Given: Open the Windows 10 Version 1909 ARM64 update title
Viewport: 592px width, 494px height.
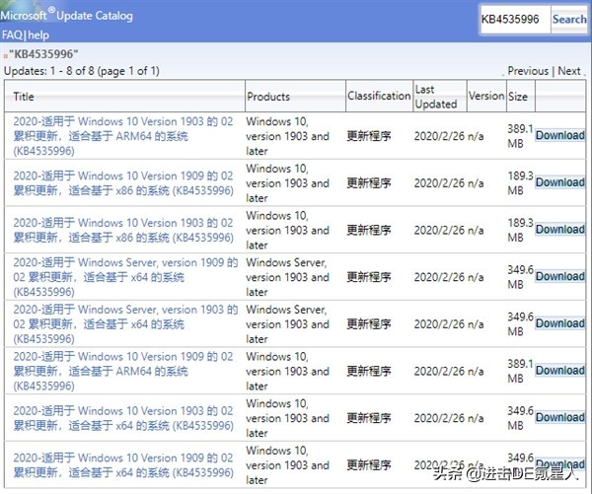Looking at the screenshot, I should coord(123,371).
